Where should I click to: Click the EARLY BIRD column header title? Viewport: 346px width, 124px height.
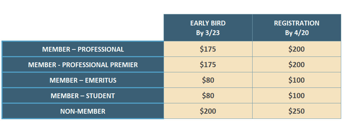point(208,23)
